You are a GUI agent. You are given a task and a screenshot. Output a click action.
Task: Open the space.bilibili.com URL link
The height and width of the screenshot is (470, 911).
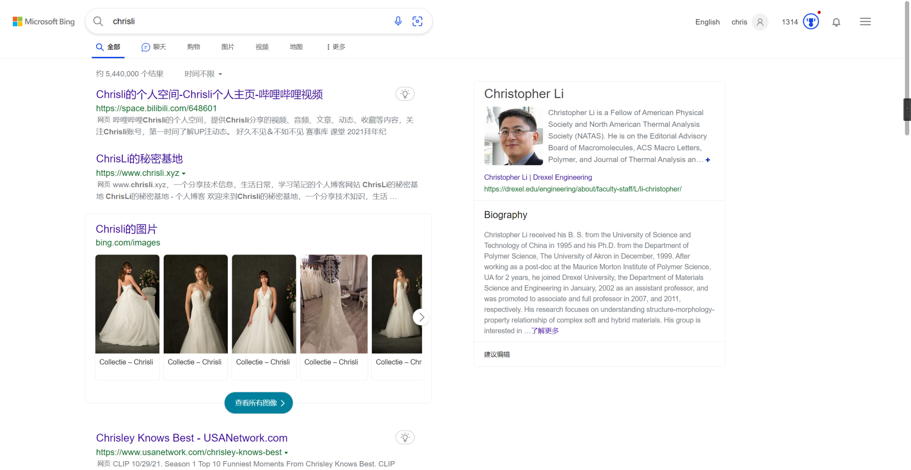point(156,108)
